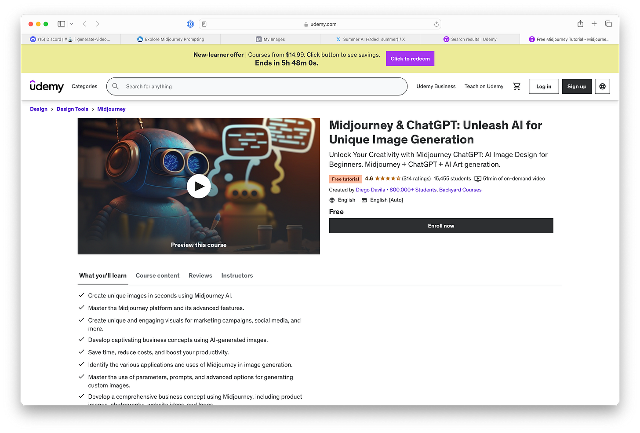
Task: Open the Safari share icon
Action: 580,24
